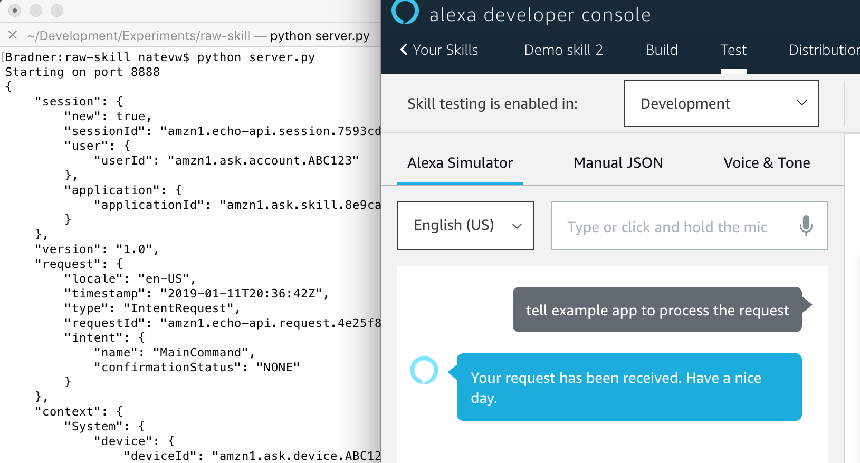
Task: Close the terminal tab with the X icon
Action: pyautogui.click(x=13, y=35)
